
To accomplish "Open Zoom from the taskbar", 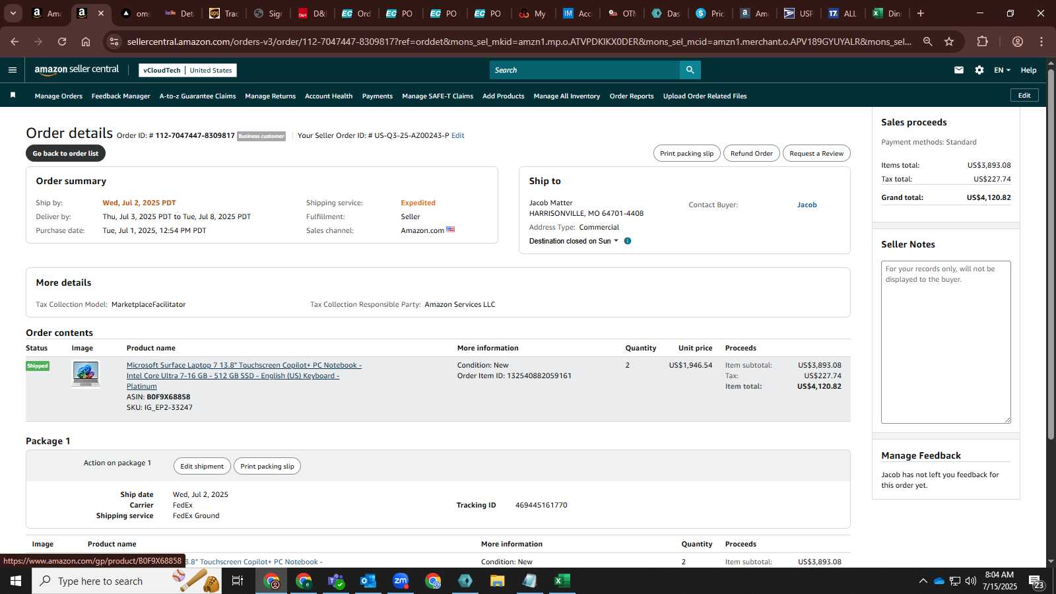I will 401,581.
